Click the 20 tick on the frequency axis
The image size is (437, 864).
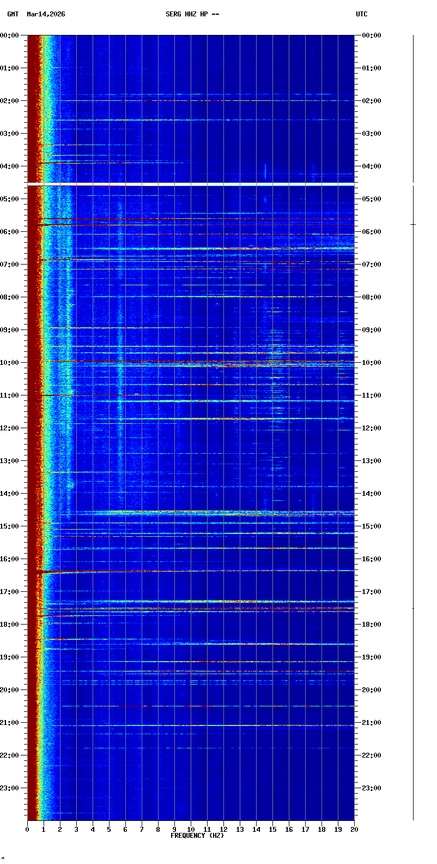(354, 830)
